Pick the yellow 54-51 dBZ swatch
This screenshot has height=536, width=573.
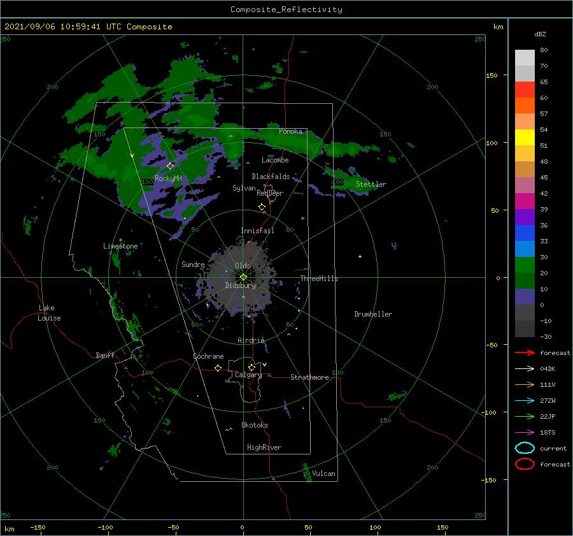525,138
